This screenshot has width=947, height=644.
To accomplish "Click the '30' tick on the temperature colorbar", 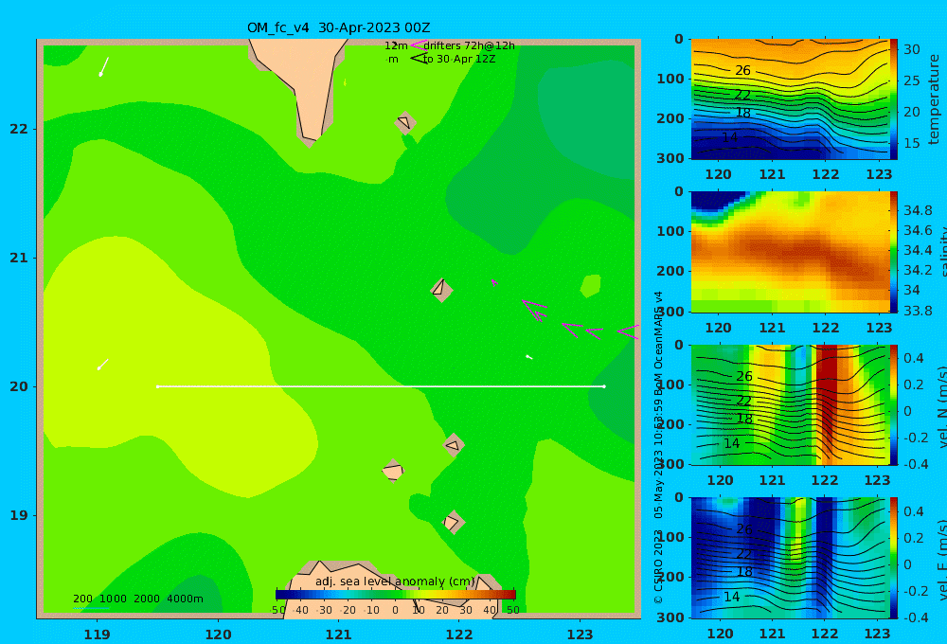I will pyautogui.click(x=912, y=49).
